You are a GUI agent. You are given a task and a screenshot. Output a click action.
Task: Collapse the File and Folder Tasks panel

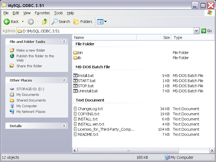coord(64,41)
